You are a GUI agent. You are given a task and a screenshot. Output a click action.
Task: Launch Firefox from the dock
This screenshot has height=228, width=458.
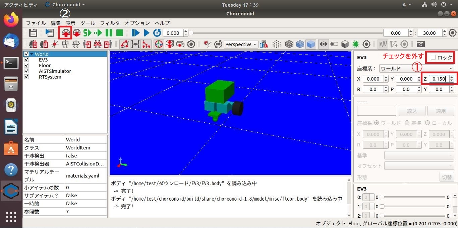click(x=11, y=20)
